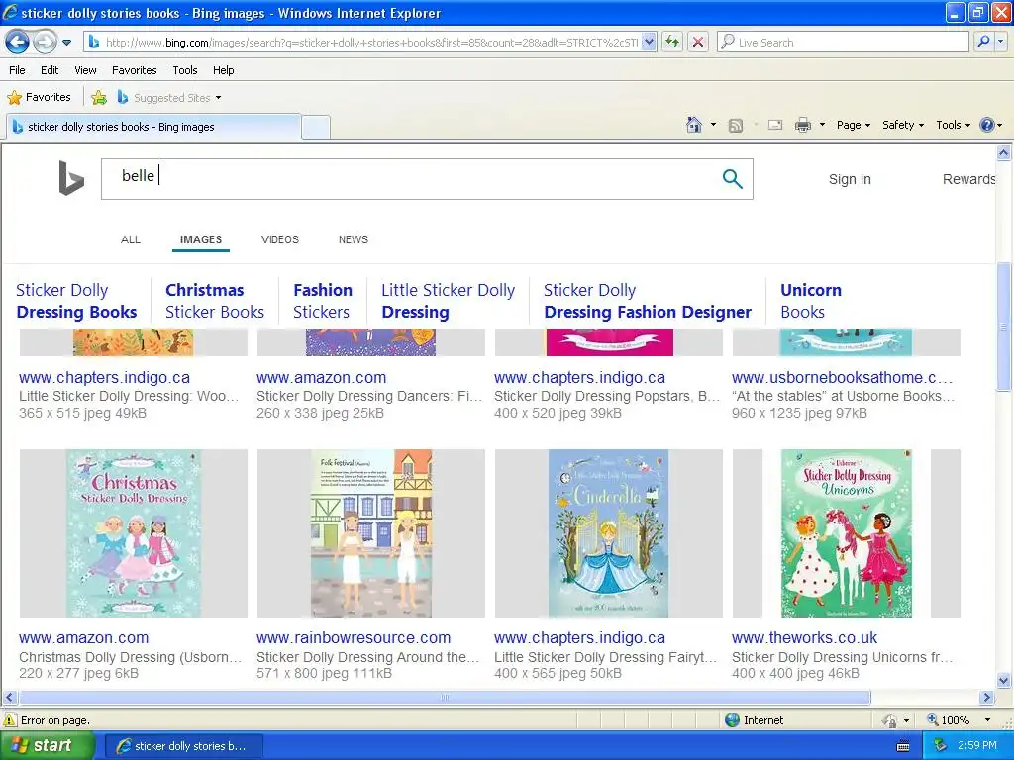The width and height of the screenshot is (1014, 760).
Task: Open the Christmas Sticker Dolly Dressing thumbnail
Action: pos(134,533)
